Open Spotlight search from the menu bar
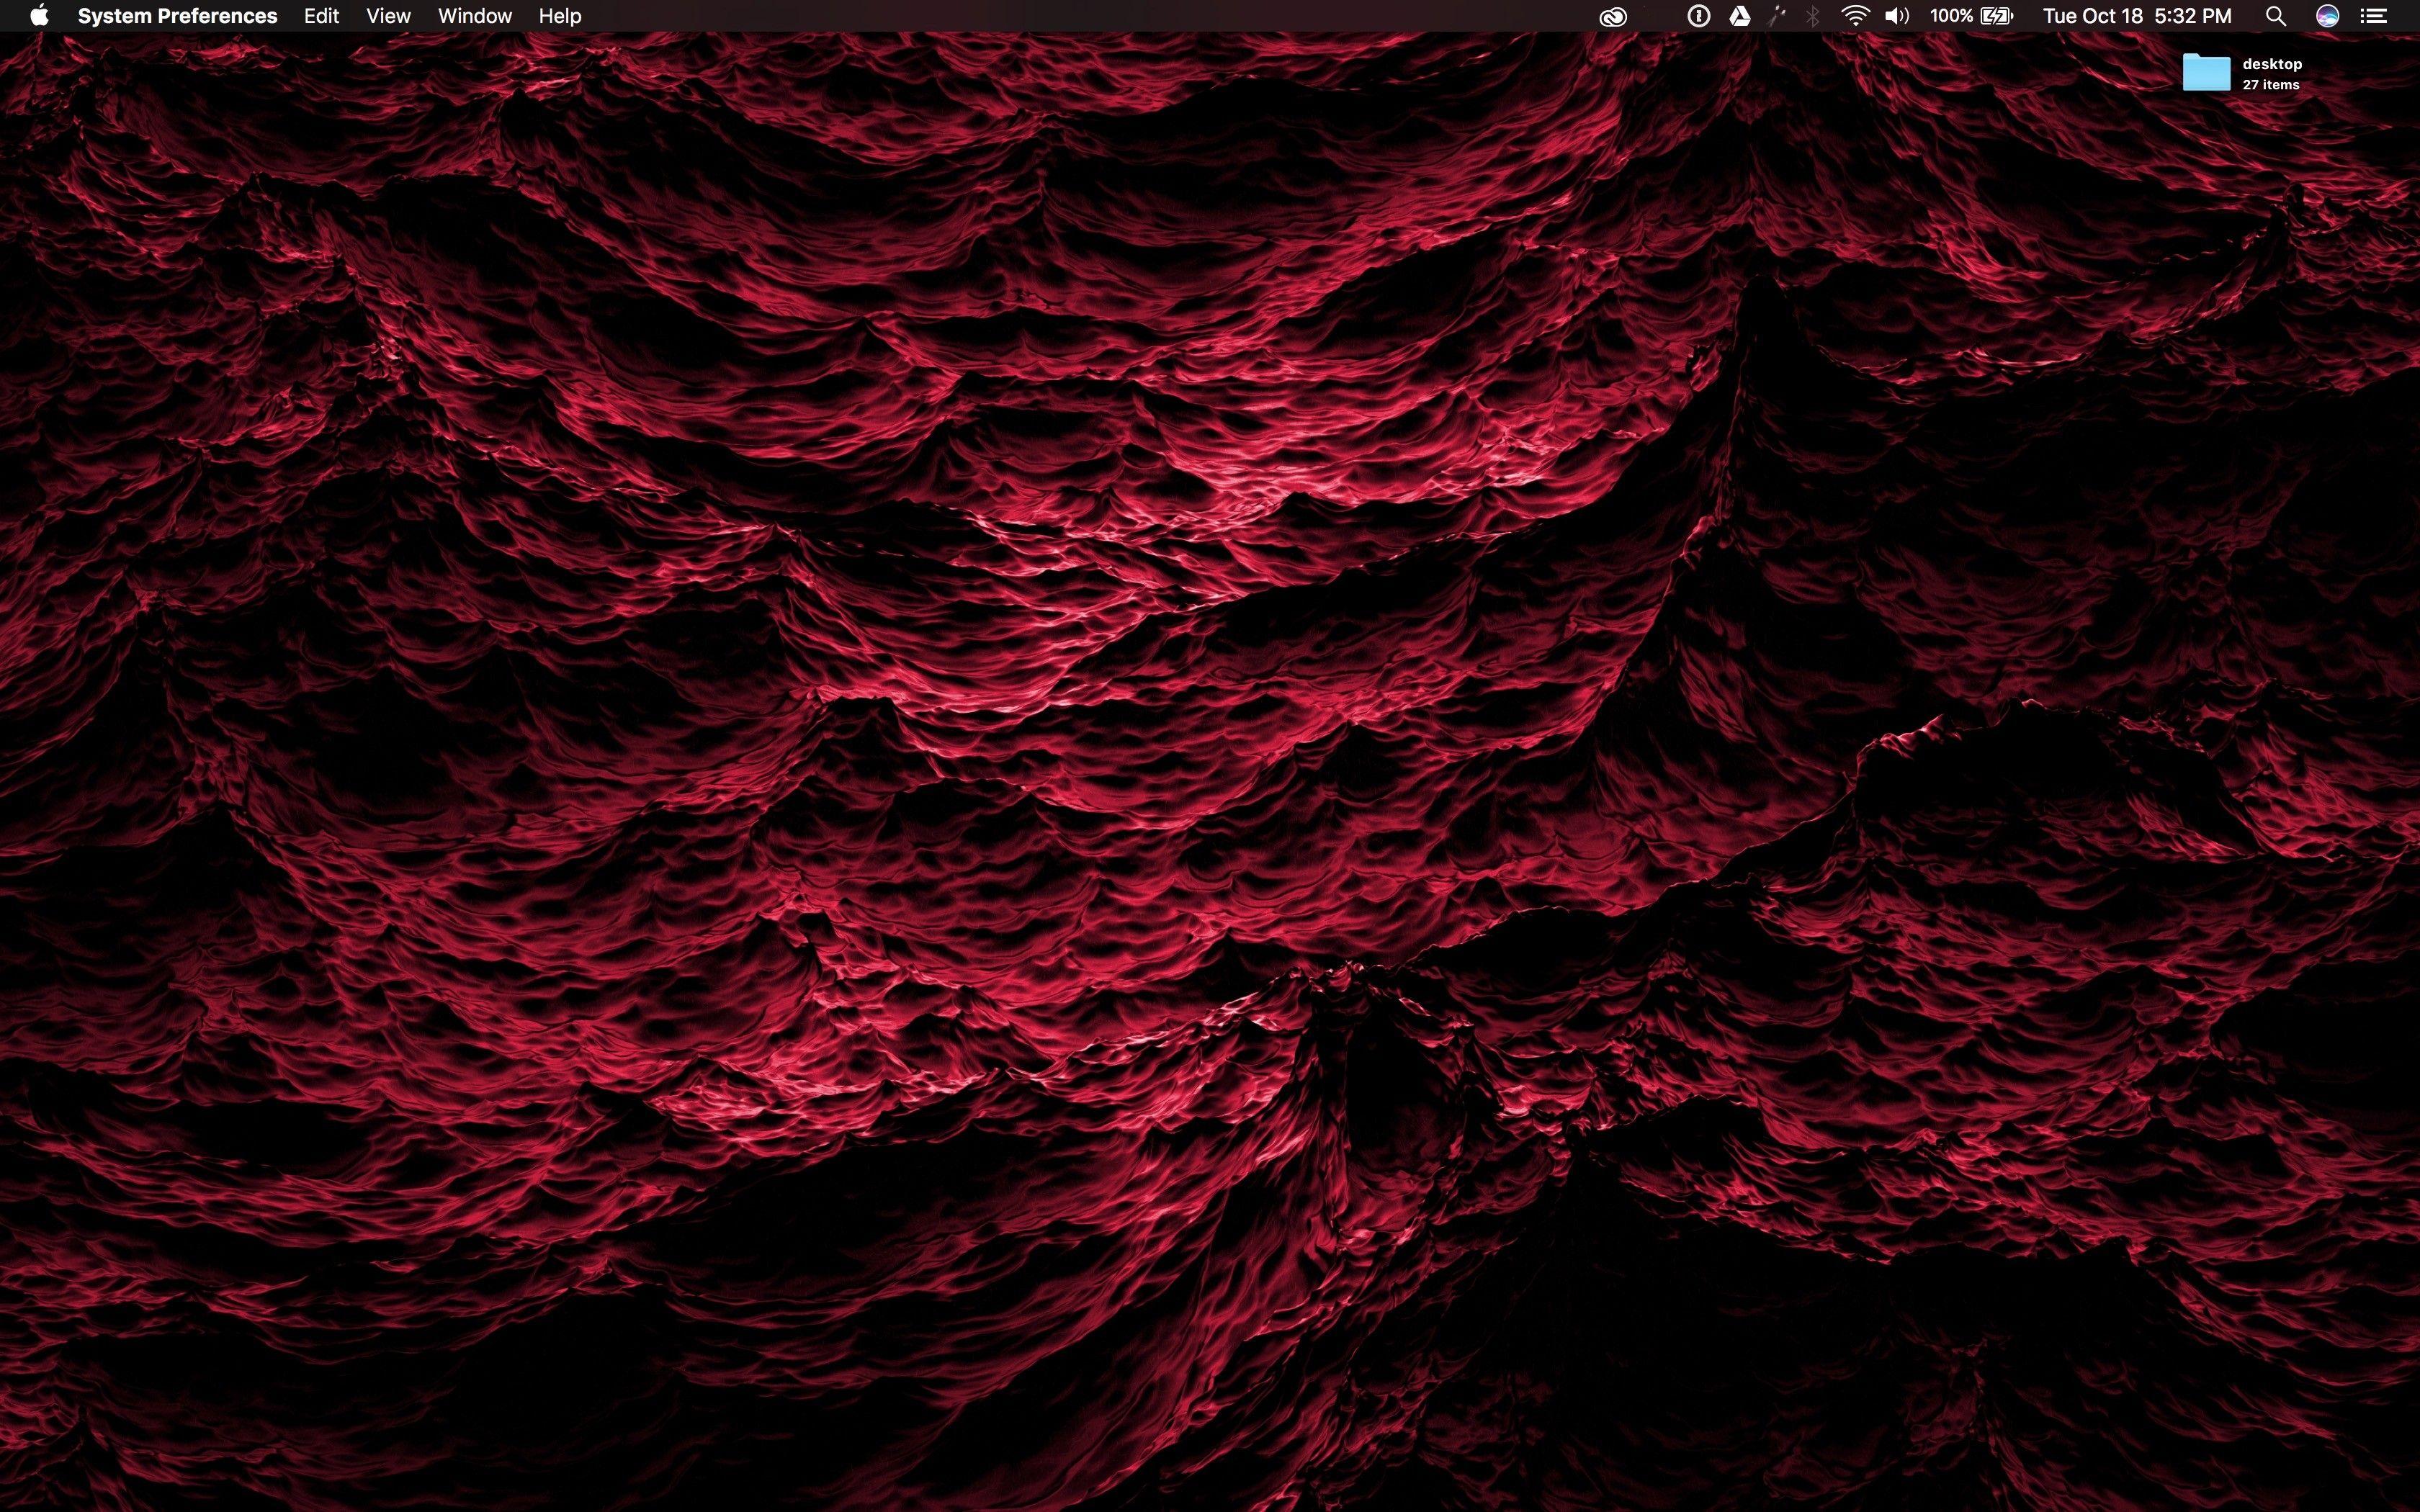The image size is (2420, 1512). 2276,16
